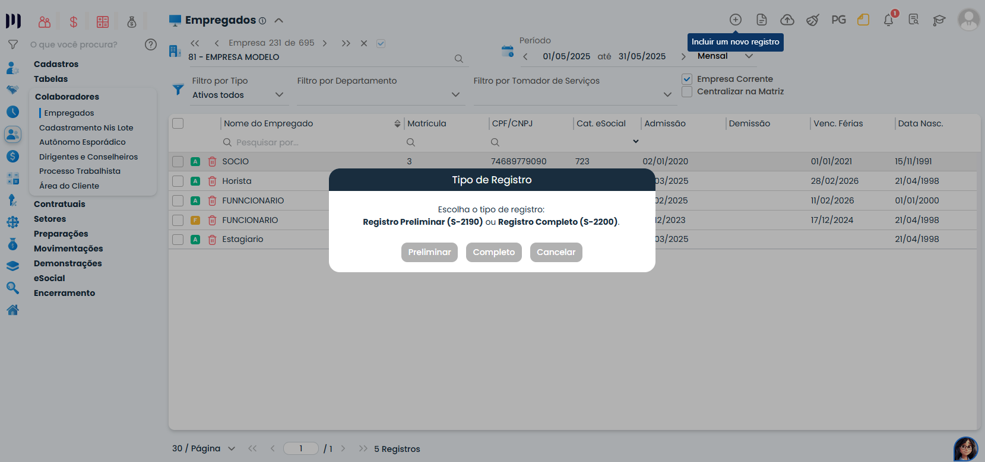
Task: Select Autônomo Esporádico in Colaboradores menu
Action: tap(83, 142)
